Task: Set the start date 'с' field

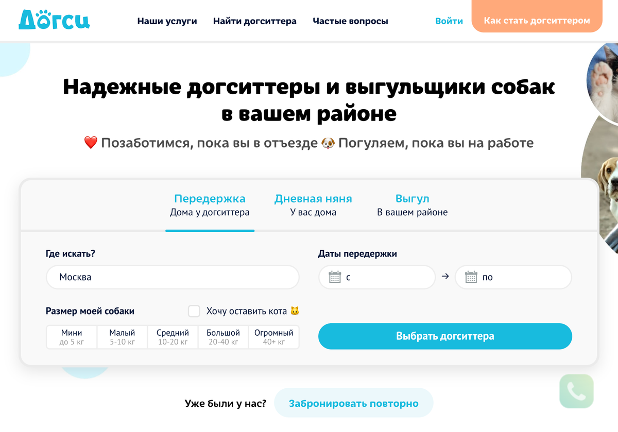Action: [377, 277]
